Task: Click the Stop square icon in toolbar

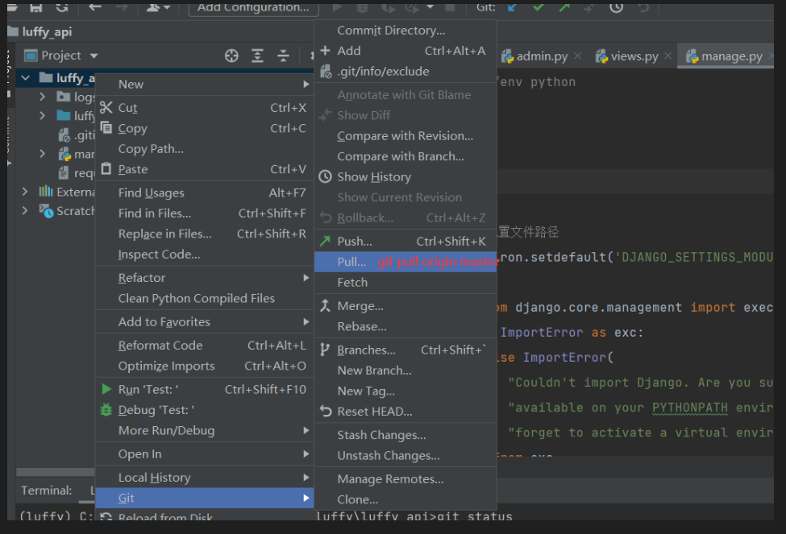Action: [x=450, y=7]
